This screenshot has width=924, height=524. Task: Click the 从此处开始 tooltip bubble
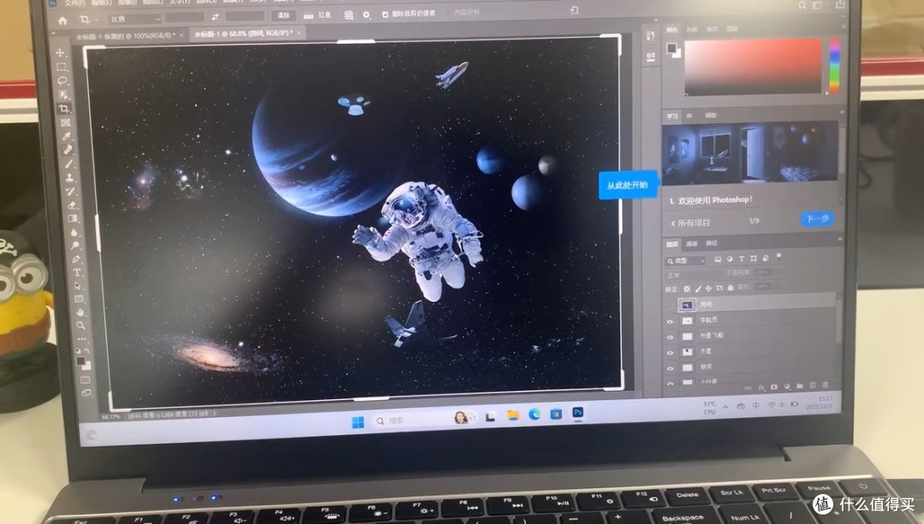627,185
